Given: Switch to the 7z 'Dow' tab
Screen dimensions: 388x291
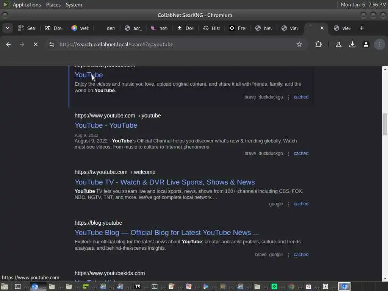Looking at the screenshot, I should coord(54,28).
